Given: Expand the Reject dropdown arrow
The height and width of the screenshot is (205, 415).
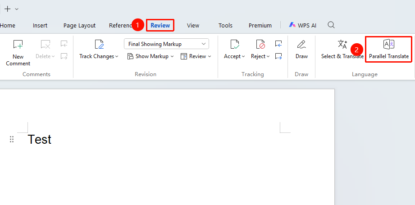Looking at the screenshot, I should (268, 56).
